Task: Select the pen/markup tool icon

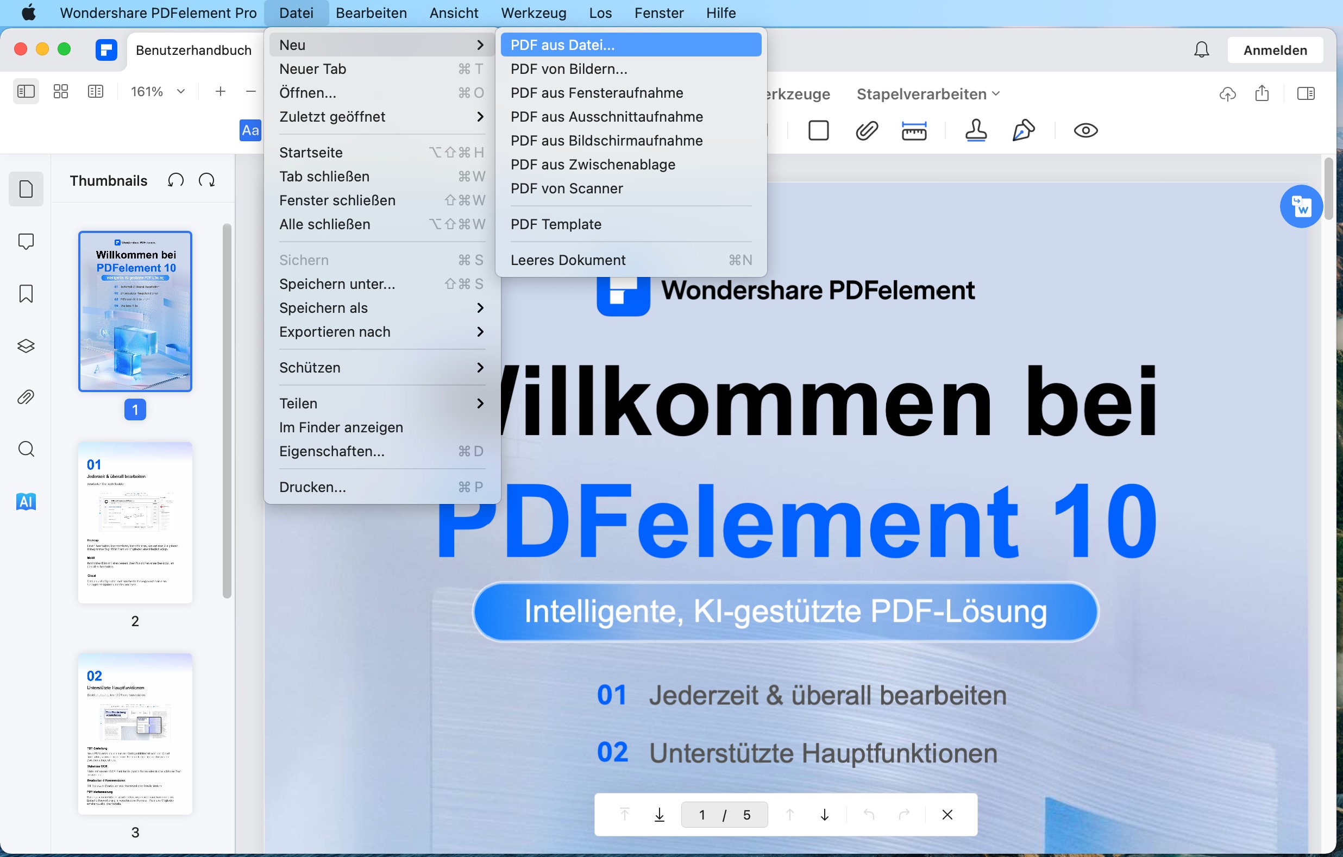Action: 1024,131
